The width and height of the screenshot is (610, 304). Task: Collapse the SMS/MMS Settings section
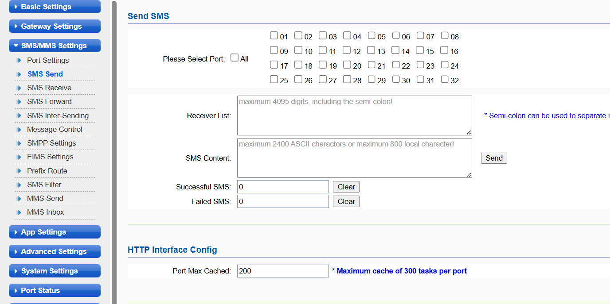pyautogui.click(x=55, y=46)
